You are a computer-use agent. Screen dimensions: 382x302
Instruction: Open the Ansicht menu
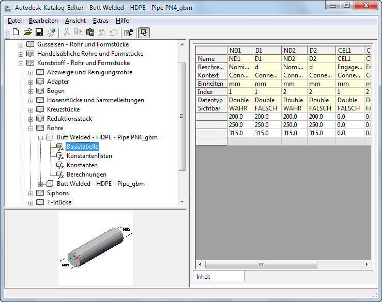pyautogui.click(x=75, y=21)
